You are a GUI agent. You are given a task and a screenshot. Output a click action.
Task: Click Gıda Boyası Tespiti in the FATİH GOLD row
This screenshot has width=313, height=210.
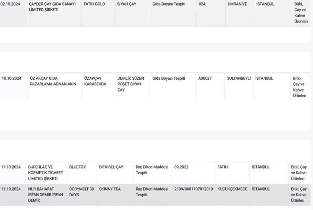tap(169, 4)
